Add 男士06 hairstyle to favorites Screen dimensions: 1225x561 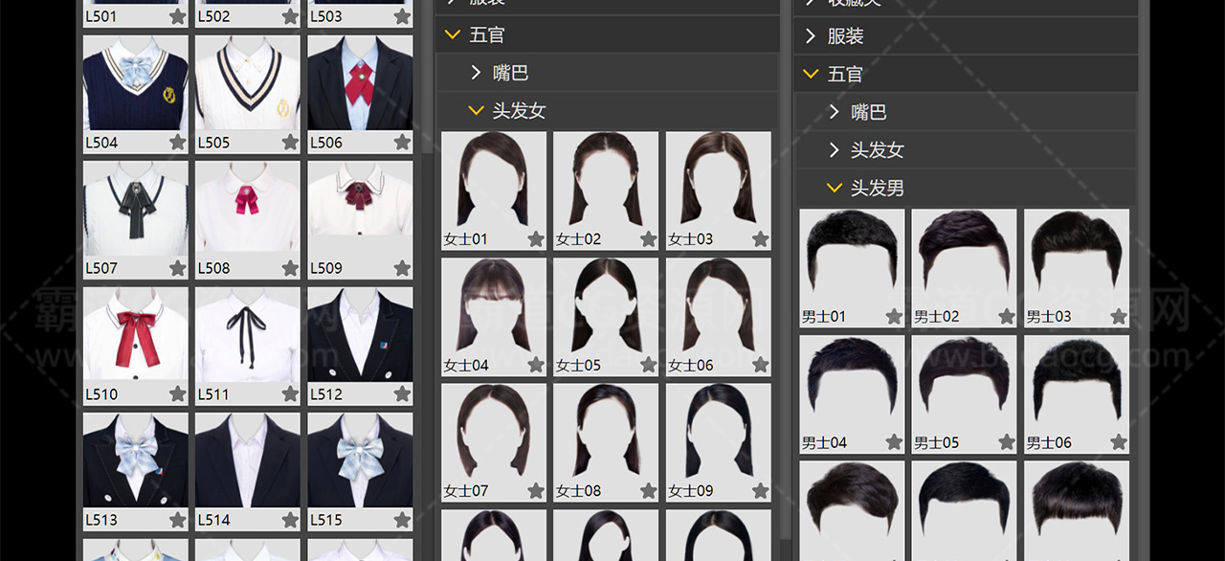1119,442
